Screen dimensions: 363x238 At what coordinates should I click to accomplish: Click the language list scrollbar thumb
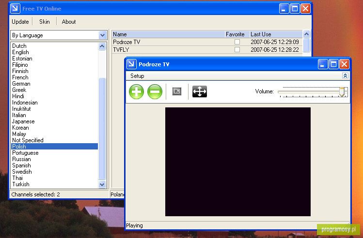coord(102,129)
